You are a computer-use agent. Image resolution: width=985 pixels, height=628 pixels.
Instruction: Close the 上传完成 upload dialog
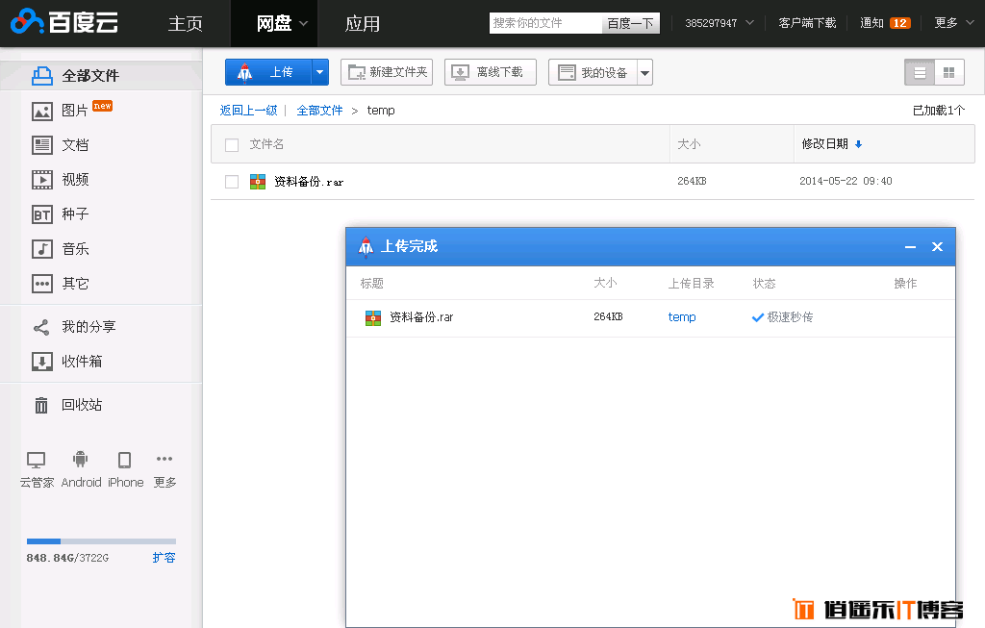tap(937, 247)
